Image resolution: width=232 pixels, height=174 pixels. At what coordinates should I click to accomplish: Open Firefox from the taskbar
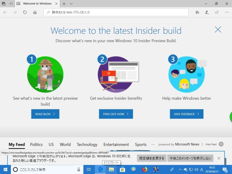coord(145,169)
